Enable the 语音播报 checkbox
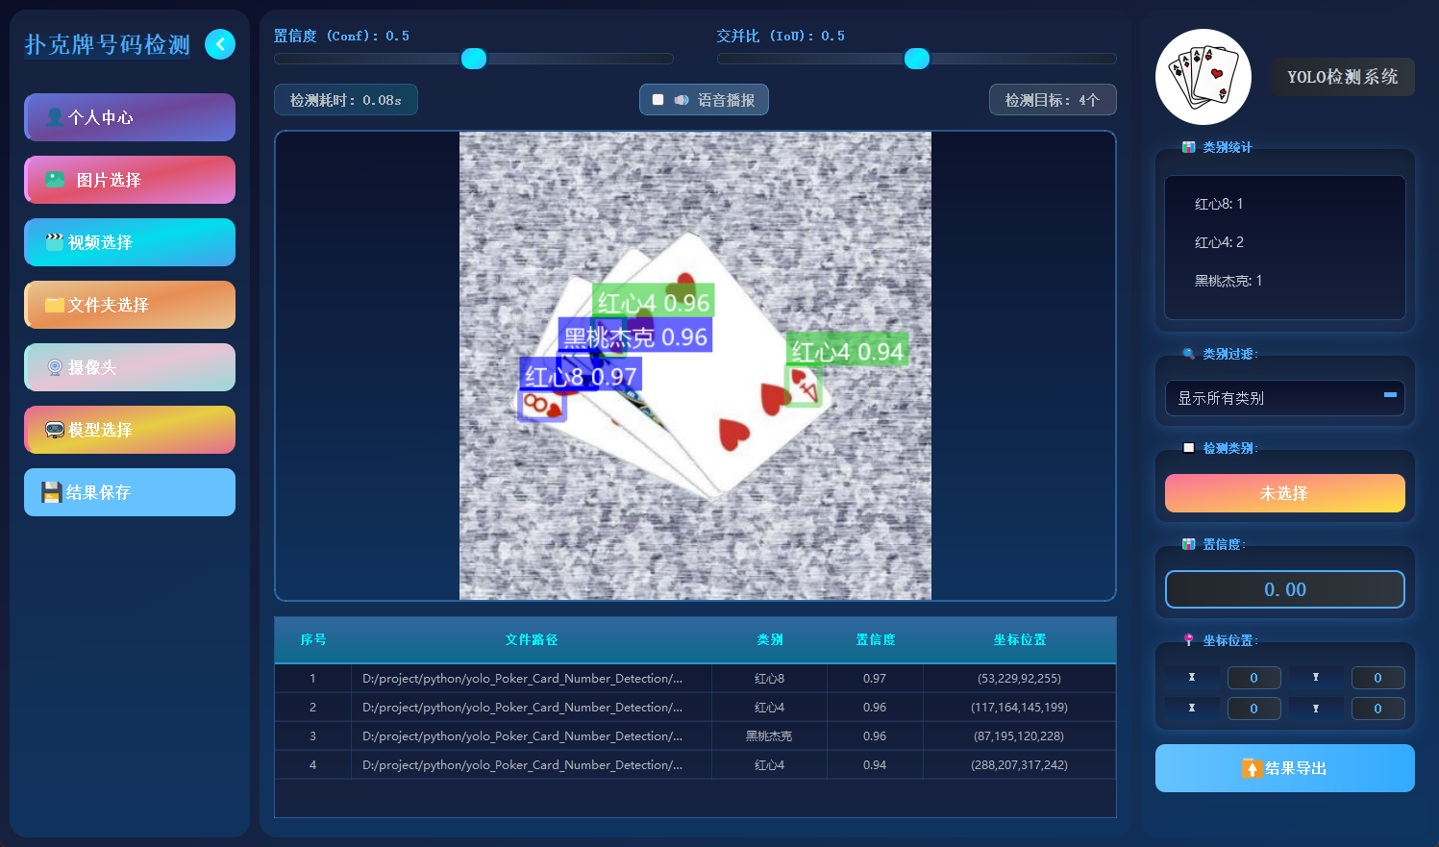This screenshot has height=847, width=1439. coord(658,100)
